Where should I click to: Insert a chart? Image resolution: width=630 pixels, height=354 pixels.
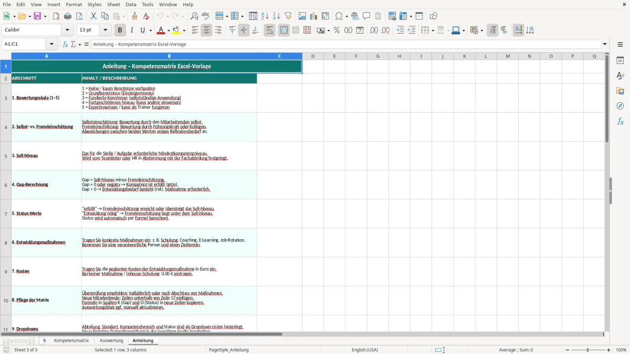(x=314, y=16)
